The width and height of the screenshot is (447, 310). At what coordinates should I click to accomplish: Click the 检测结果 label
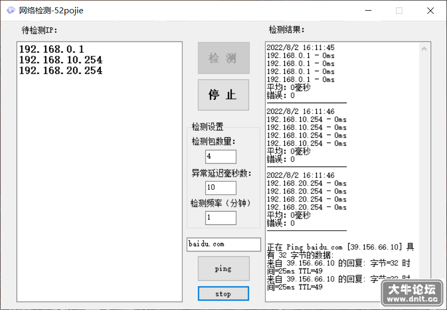[287, 30]
